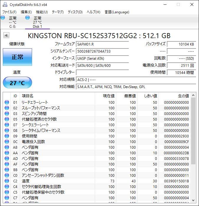
Task: Select the C: E: disk status orb
Action: [x=3, y=18]
